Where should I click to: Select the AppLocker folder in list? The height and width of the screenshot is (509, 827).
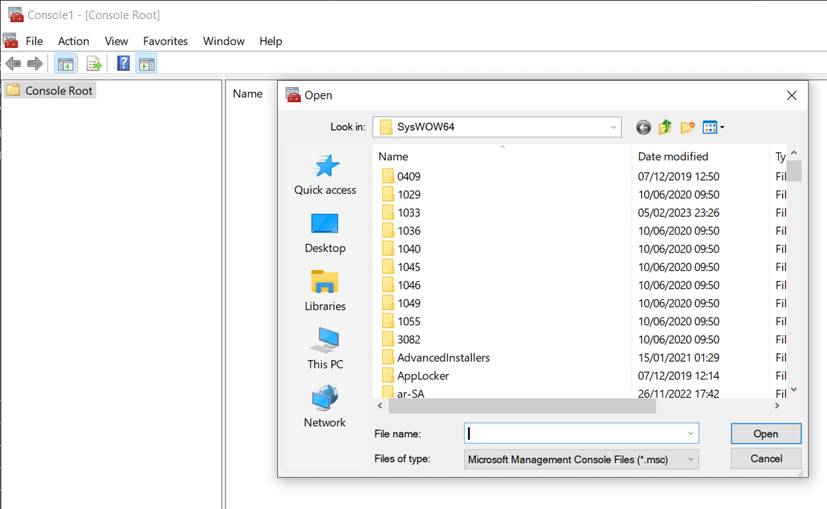coord(423,375)
